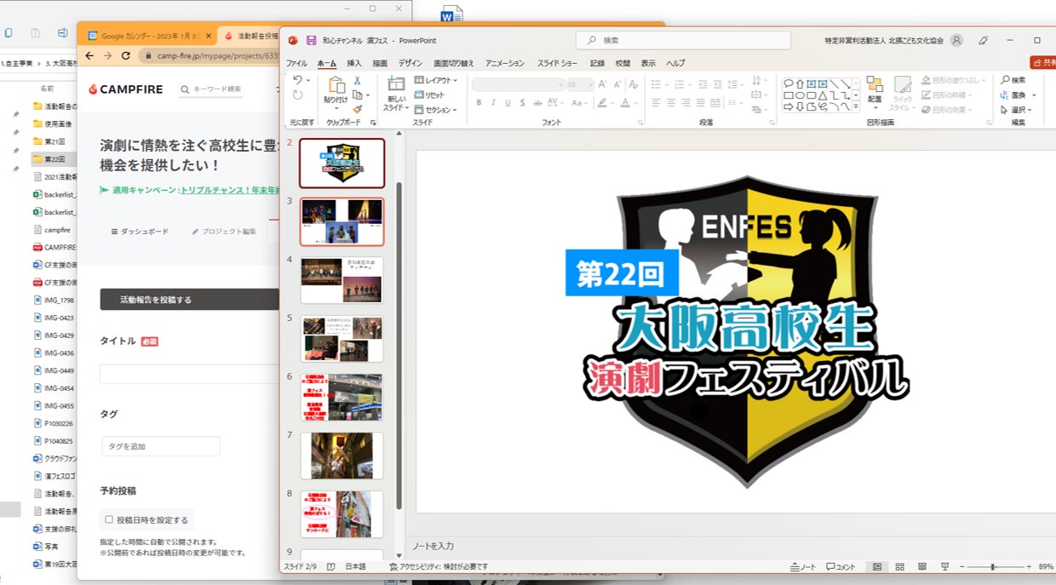Screen dimensions: 1056x585
Task: Open the 挿入 ribbon tab
Action: [354, 63]
